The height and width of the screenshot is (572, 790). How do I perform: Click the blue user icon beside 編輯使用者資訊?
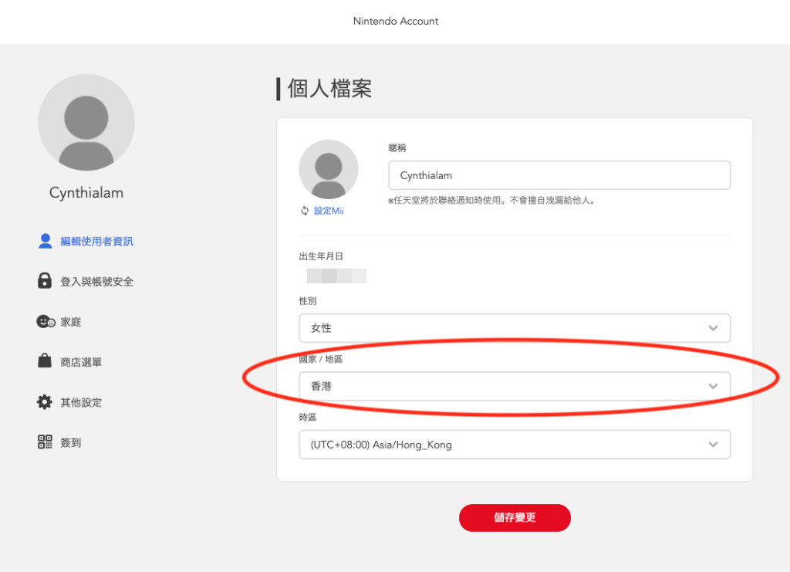pos(46,241)
